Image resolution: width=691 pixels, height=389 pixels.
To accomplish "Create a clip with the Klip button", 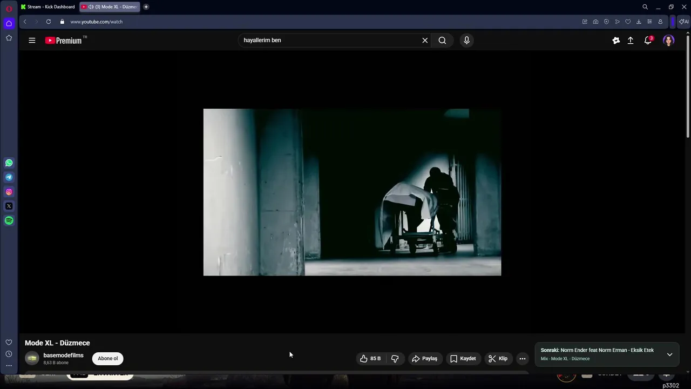I will coord(498,358).
